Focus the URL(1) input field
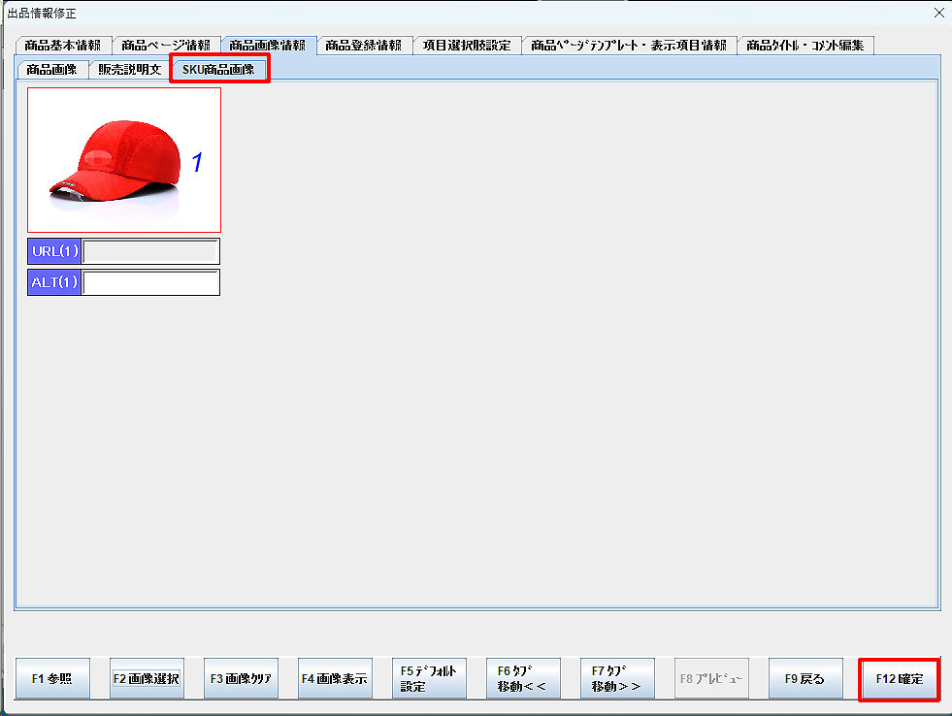Screen dimensions: 952x716 tap(150, 251)
